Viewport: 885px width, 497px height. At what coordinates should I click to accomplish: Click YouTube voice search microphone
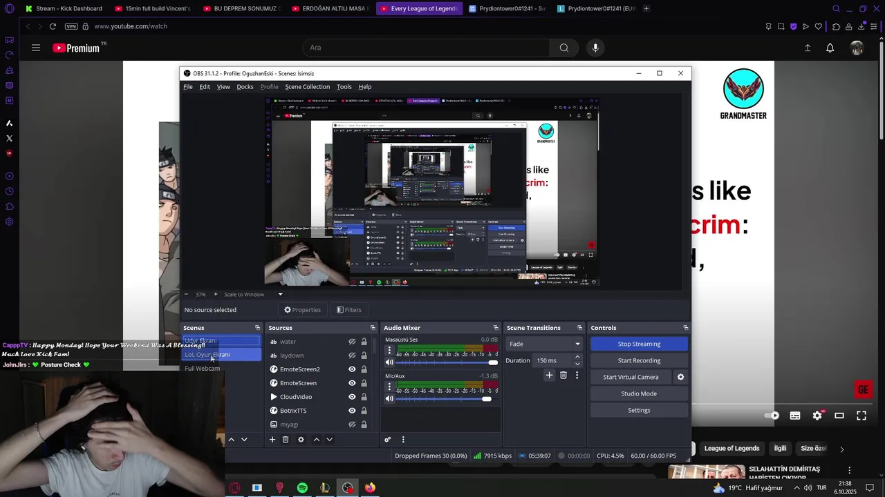pos(595,48)
